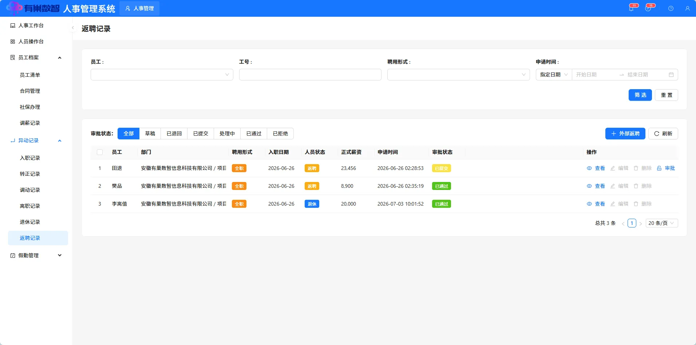Select the 已拒绝 status tab
The height and width of the screenshot is (345, 696).
(x=280, y=134)
